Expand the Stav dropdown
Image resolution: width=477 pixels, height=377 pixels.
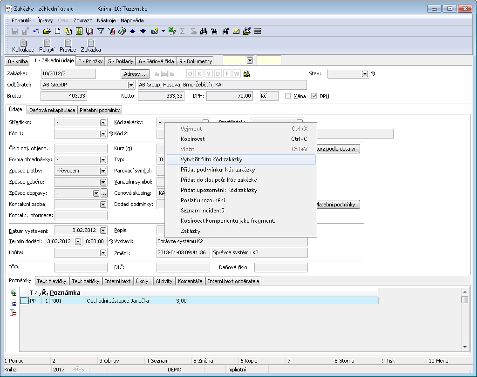click(365, 74)
